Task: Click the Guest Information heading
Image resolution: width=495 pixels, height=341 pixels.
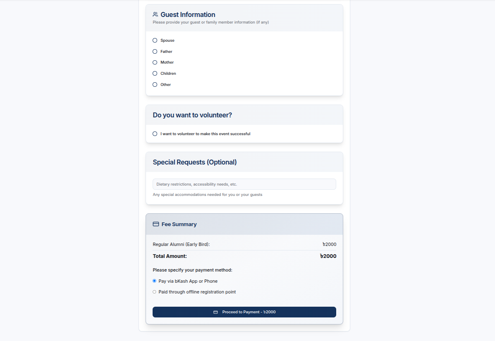Action: (x=188, y=14)
